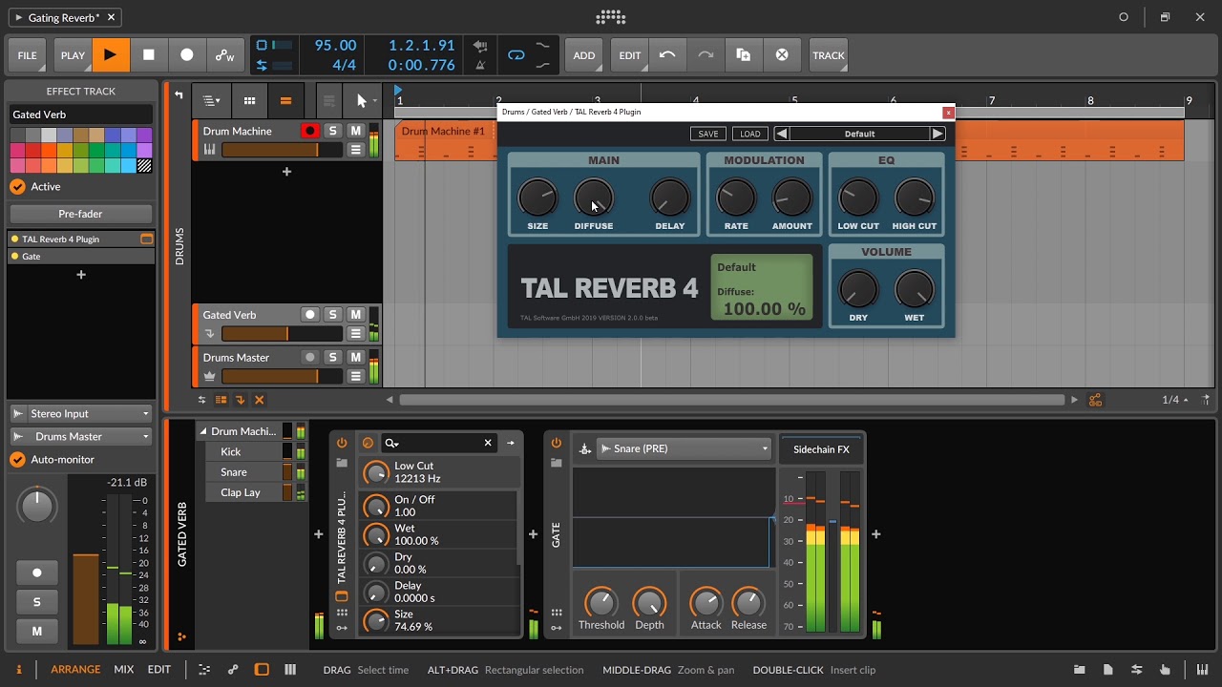Add a new track with plus below Drum Machine
Image resolution: width=1222 pixels, height=687 pixels.
tap(286, 172)
